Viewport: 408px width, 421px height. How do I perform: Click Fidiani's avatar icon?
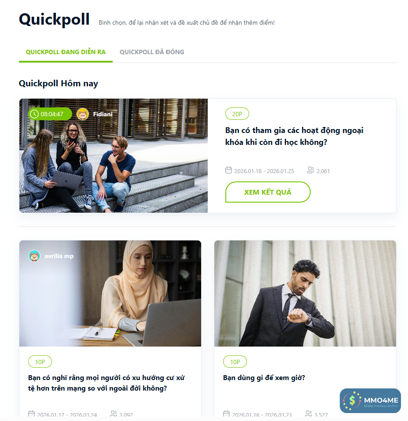tap(83, 114)
